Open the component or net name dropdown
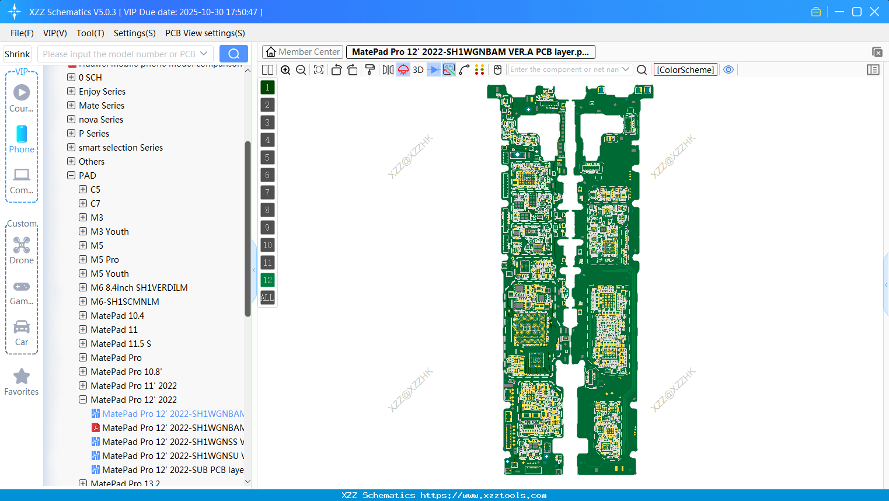 coord(626,69)
